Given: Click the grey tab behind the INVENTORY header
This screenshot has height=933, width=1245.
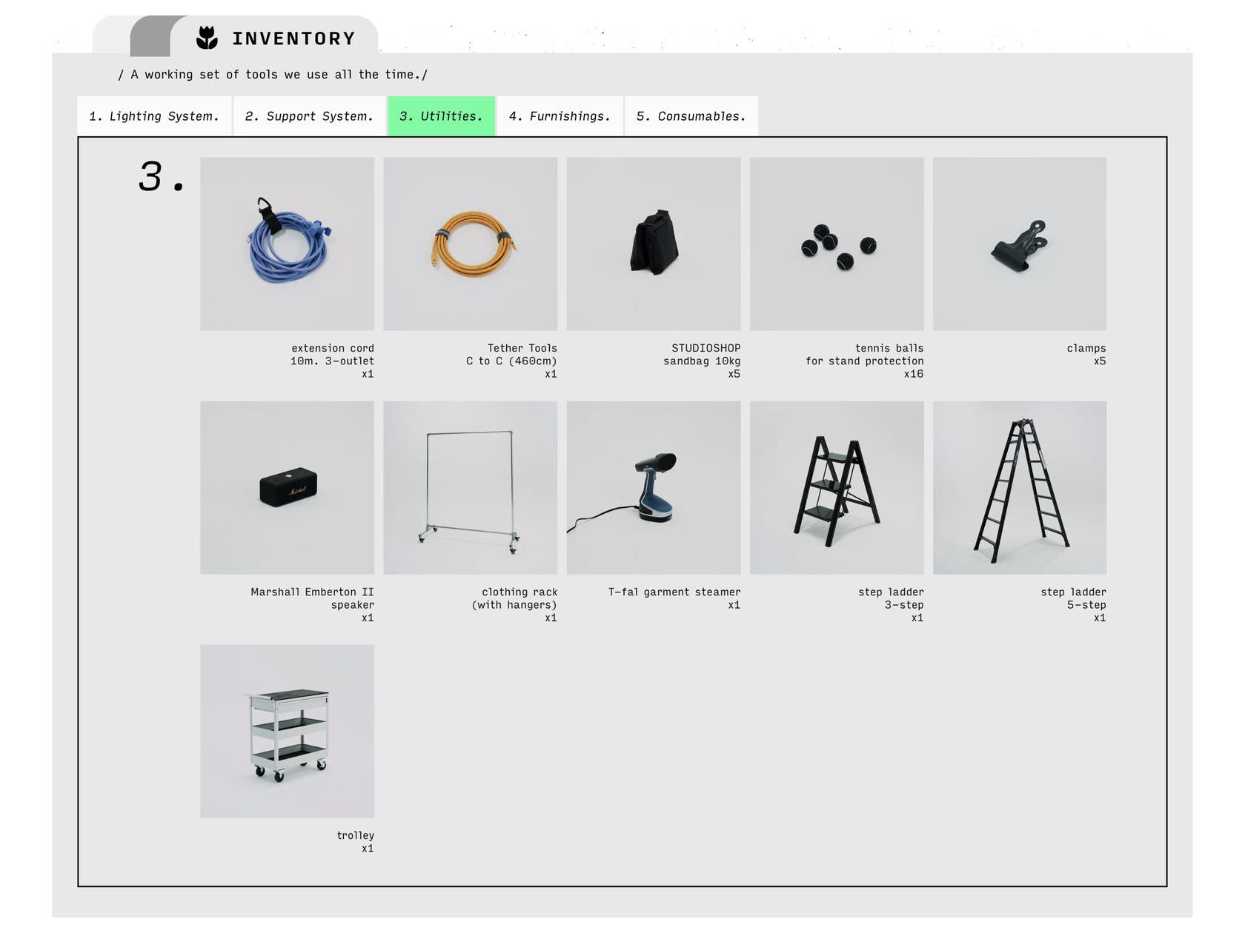Looking at the screenshot, I should tap(150, 37).
